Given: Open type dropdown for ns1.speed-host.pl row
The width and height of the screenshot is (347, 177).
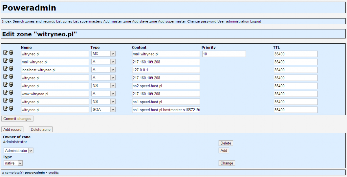Looking at the screenshot, I should [103, 102].
